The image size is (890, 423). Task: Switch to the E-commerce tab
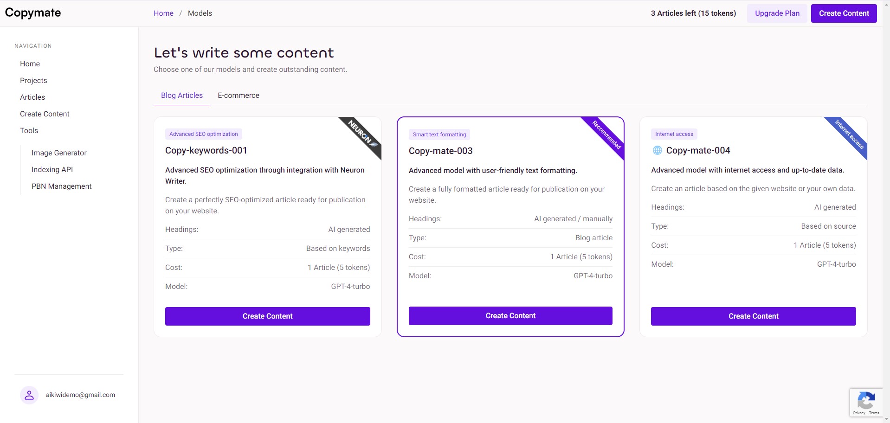tap(239, 96)
